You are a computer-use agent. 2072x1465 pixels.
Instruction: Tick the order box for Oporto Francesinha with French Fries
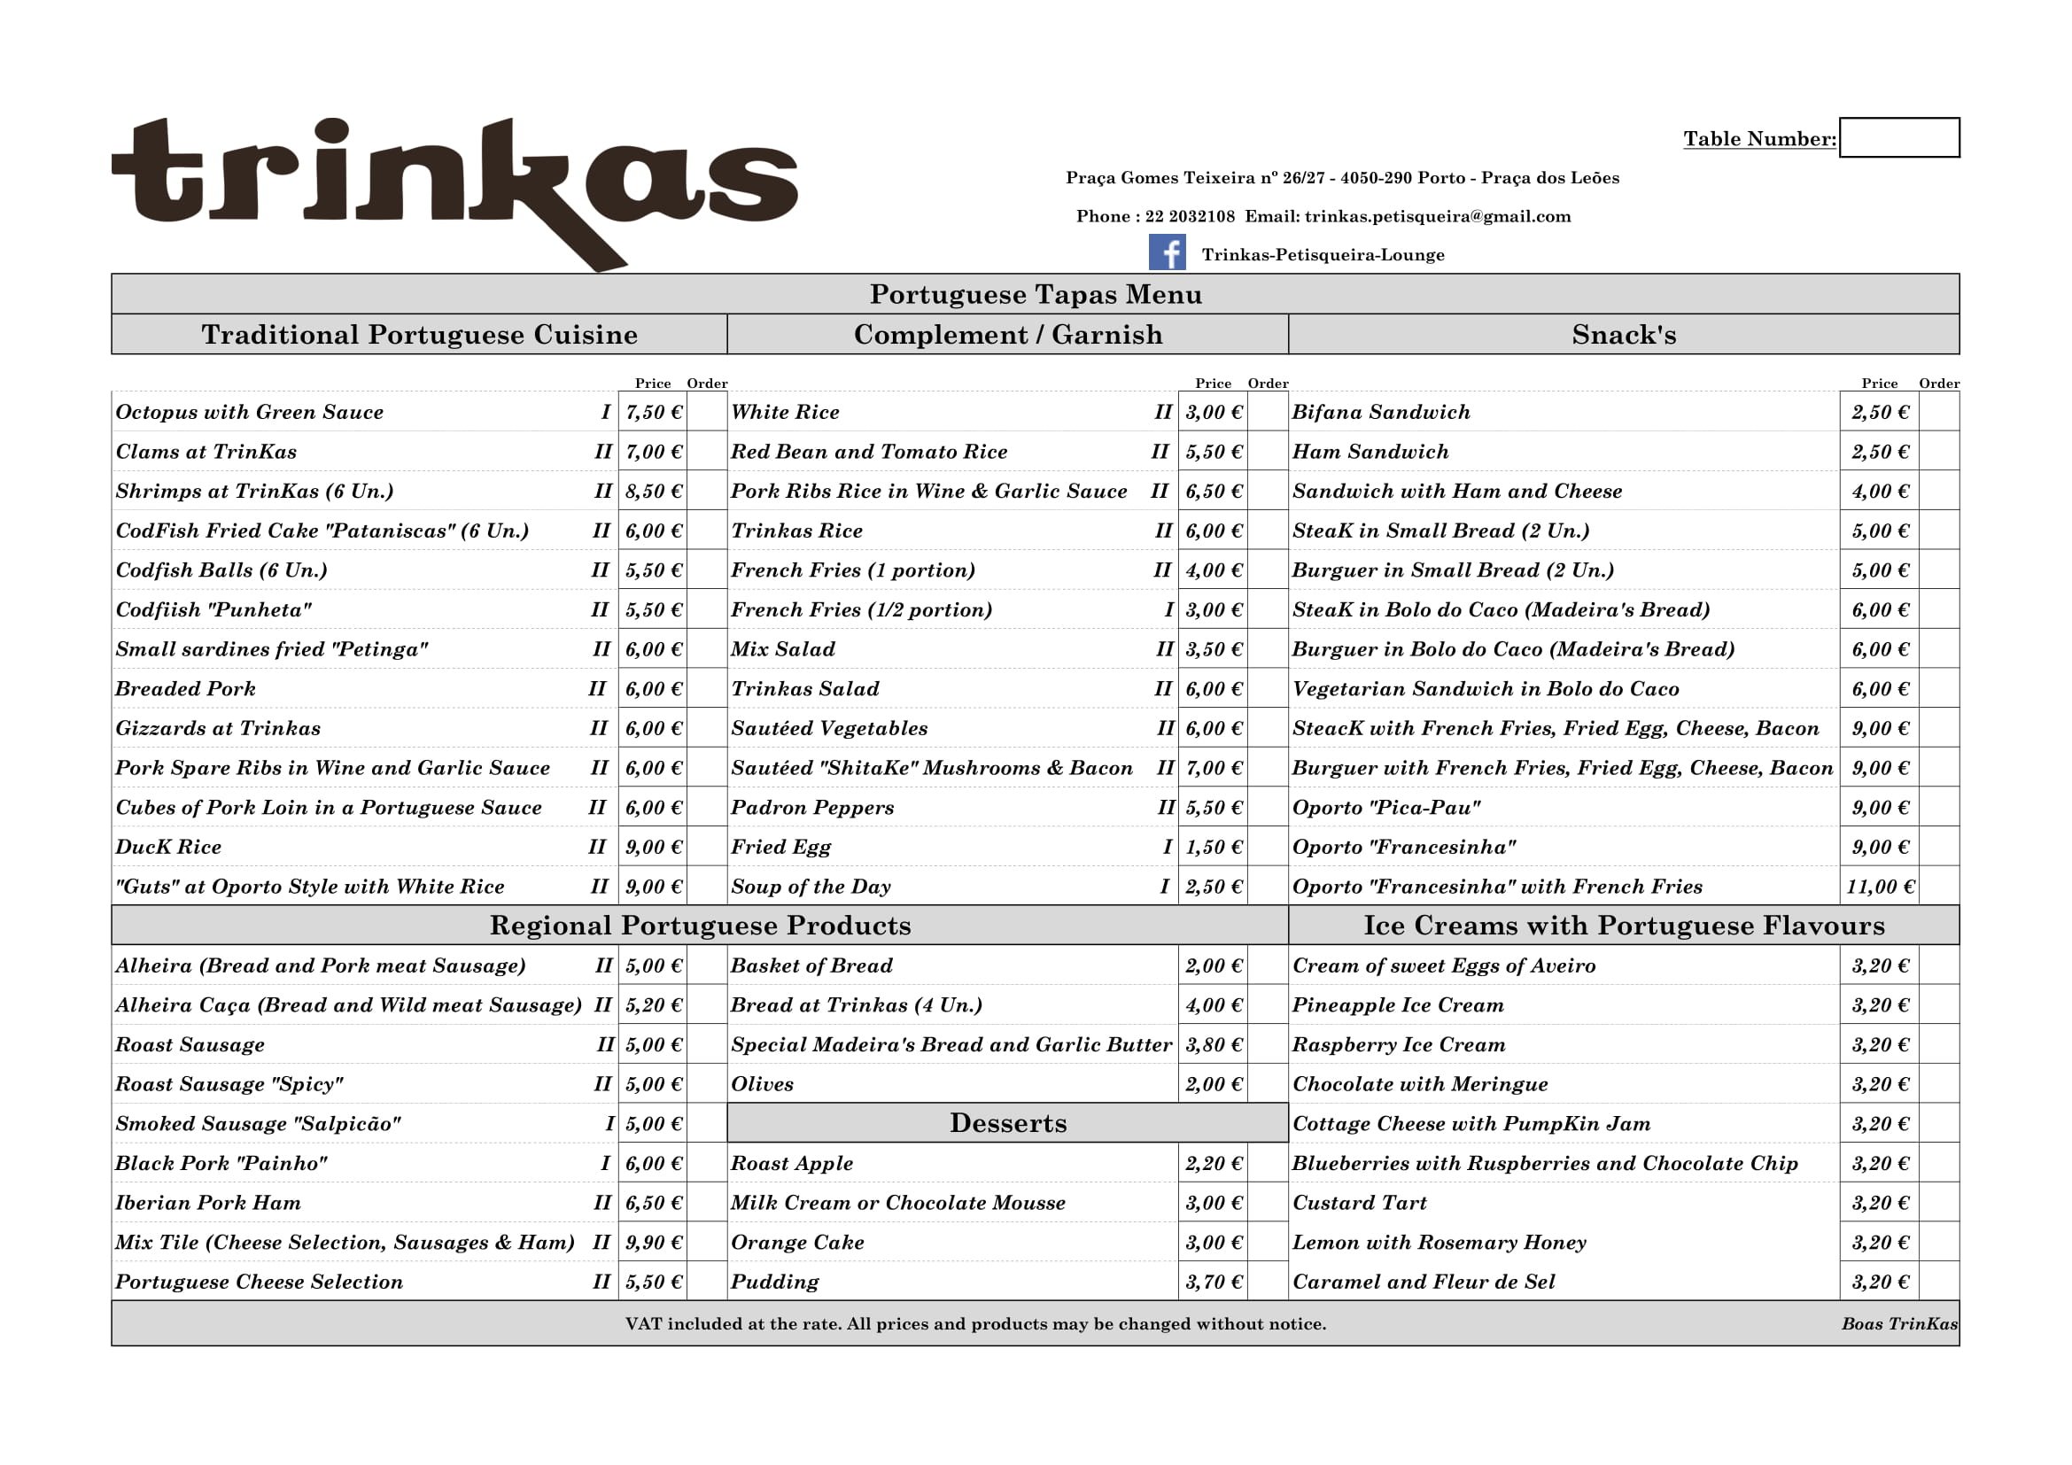[1938, 887]
